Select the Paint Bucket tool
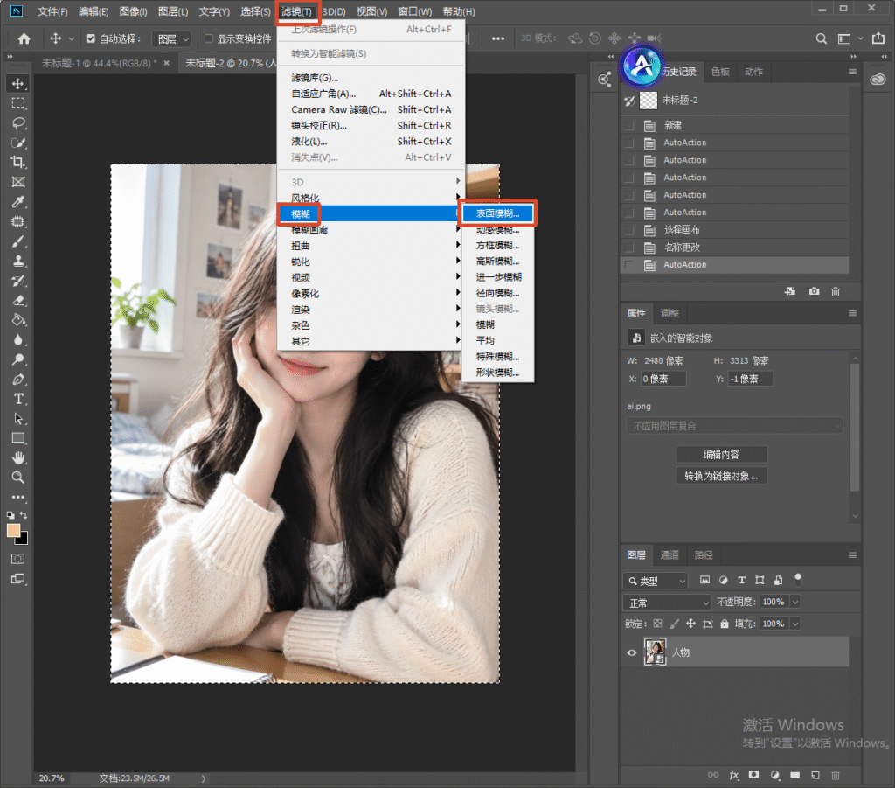This screenshot has width=895, height=788. (18, 320)
